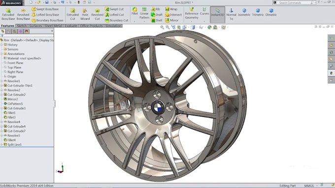This screenshot has width=335, height=188.
Task: Expand the Cut-Extrude2 tree node
Action: click(x=1, y=95)
